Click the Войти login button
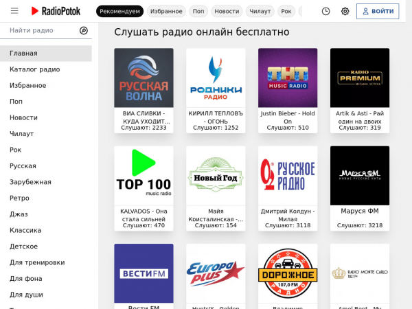 click(378, 11)
